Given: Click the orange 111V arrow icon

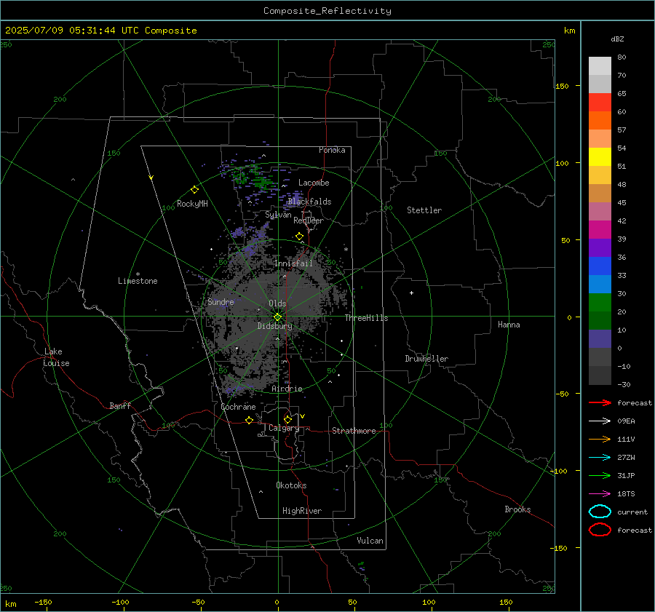Looking at the screenshot, I should tap(600, 439).
